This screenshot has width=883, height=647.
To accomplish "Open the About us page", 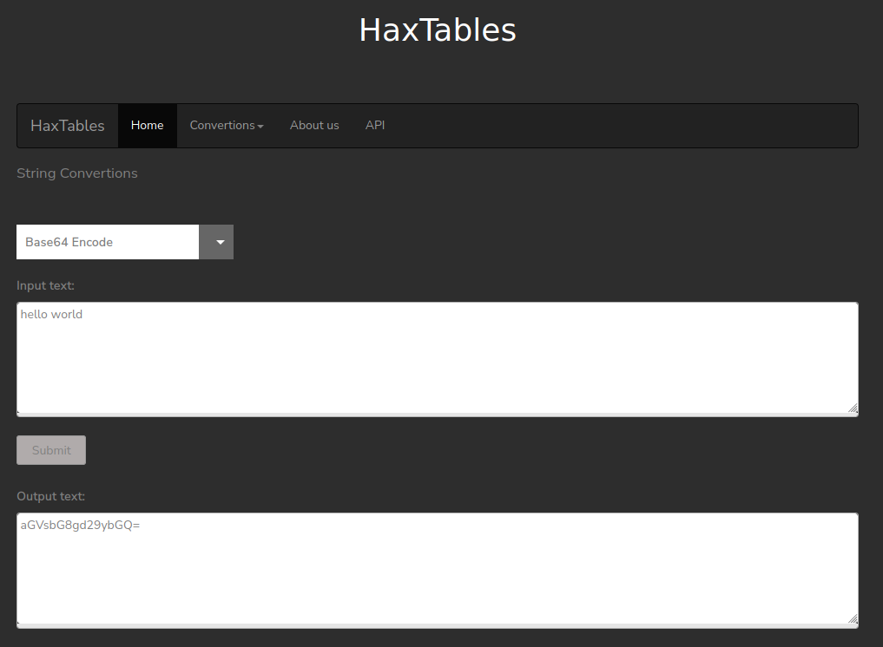I will (x=314, y=126).
